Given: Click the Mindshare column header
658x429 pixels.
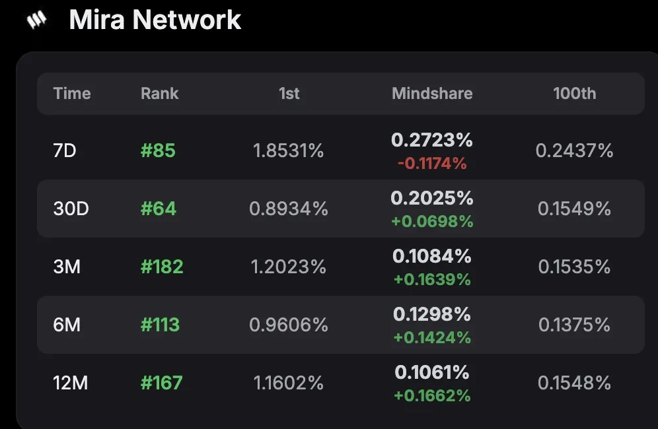Looking at the screenshot, I should click(x=432, y=94).
